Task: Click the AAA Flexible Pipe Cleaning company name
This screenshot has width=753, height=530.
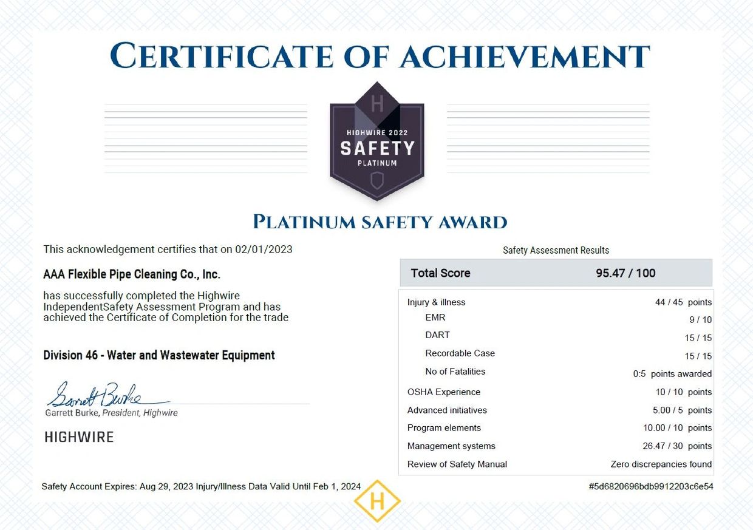Action: 132,274
